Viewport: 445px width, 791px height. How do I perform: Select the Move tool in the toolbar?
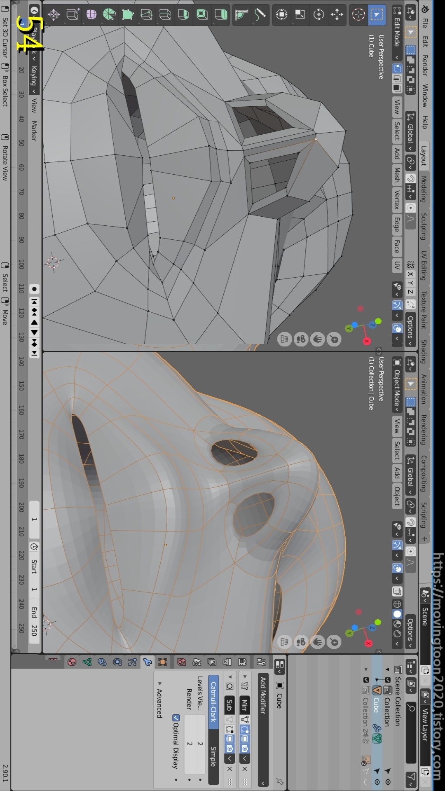pos(337,15)
